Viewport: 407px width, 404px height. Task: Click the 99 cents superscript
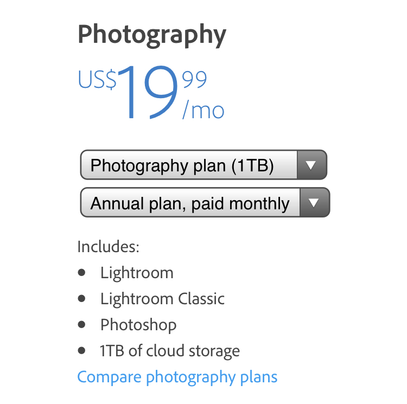coord(194,79)
